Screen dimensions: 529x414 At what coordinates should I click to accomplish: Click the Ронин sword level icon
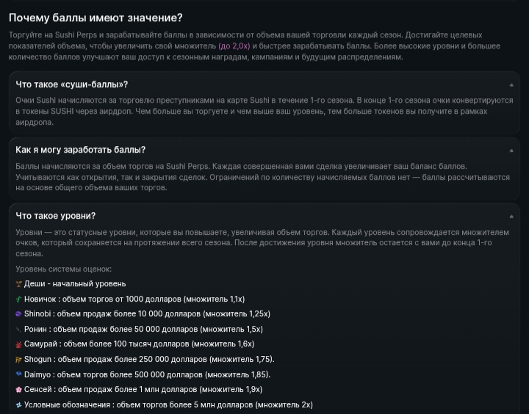pos(18,329)
